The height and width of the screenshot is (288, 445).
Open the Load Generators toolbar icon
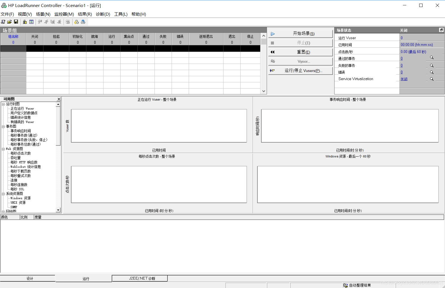tap(25, 22)
